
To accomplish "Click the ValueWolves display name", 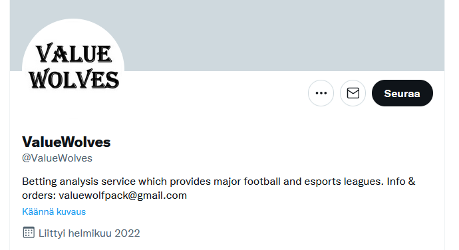I will click(x=66, y=142).
